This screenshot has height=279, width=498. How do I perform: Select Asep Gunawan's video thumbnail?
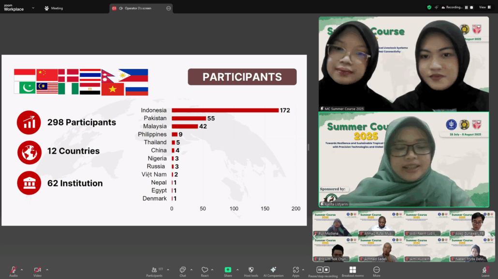(472, 224)
